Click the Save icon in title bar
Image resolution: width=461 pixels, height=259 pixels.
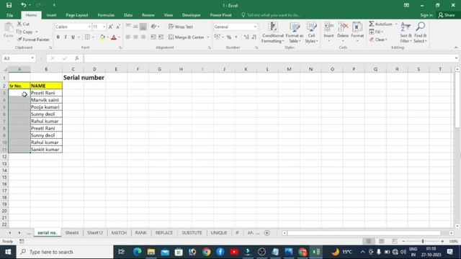(x=9, y=5)
